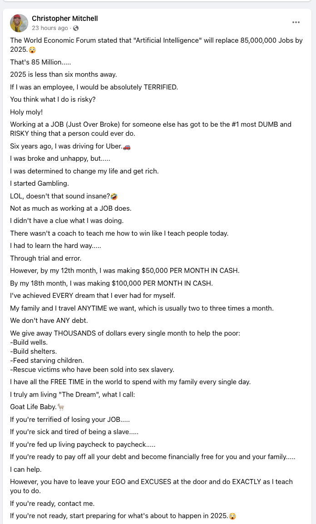Image resolution: width=316 pixels, height=524 pixels.
Task: Click the red car emoji after Uber
Action: coord(127,147)
